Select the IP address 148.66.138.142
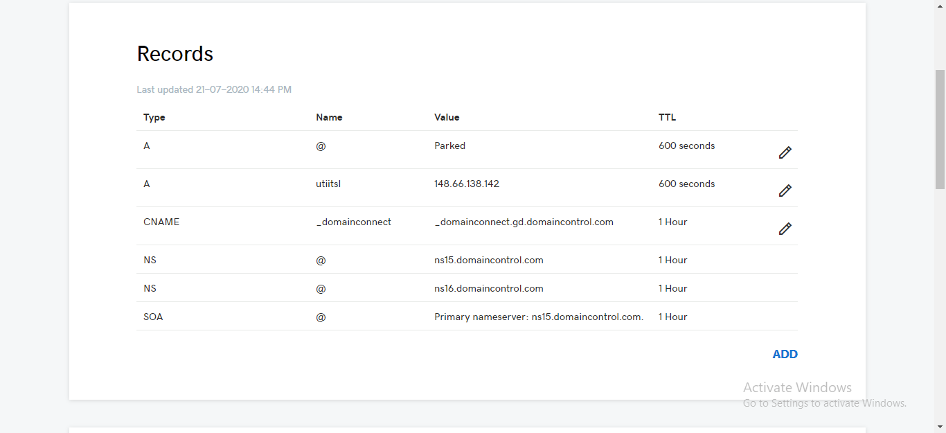Screen dimensions: 946x433 click(x=466, y=184)
